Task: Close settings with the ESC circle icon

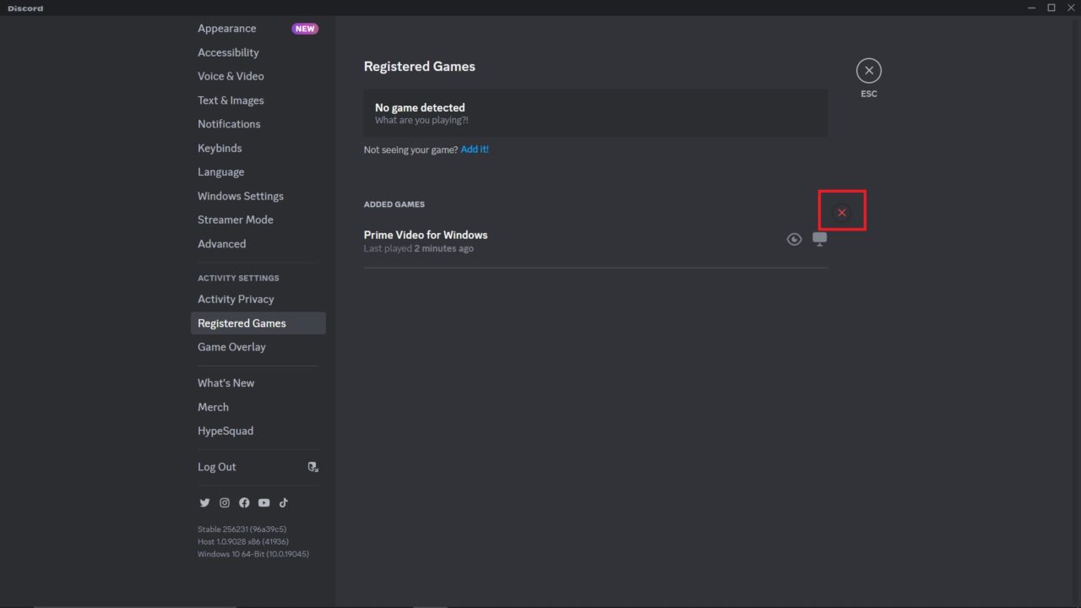Action: click(868, 70)
